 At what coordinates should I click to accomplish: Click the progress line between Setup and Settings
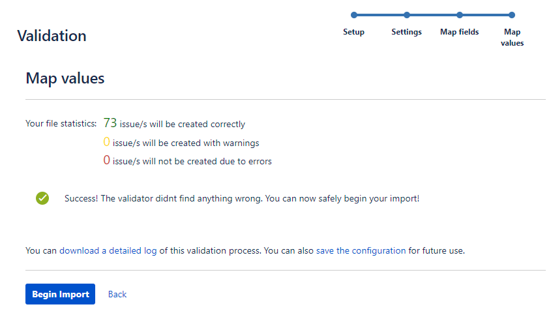click(x=380, y=15)
